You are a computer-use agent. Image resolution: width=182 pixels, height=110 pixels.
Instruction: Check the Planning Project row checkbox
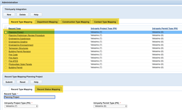[x=6, y=32]
